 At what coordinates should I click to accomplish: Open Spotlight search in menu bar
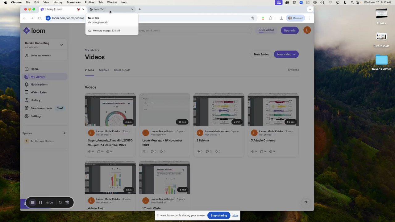(352, 2)
